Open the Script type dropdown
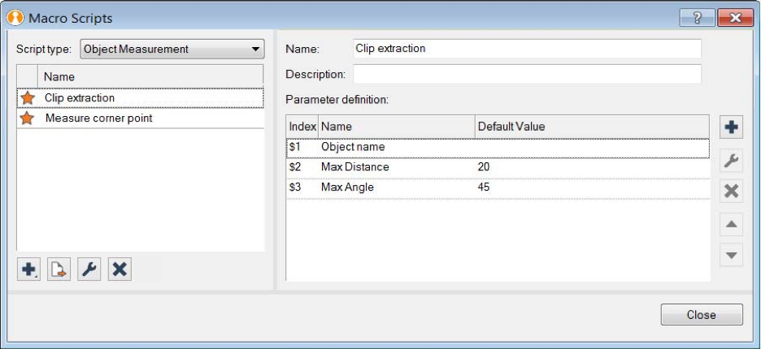The image size is (761, 349). pos(172,50)
